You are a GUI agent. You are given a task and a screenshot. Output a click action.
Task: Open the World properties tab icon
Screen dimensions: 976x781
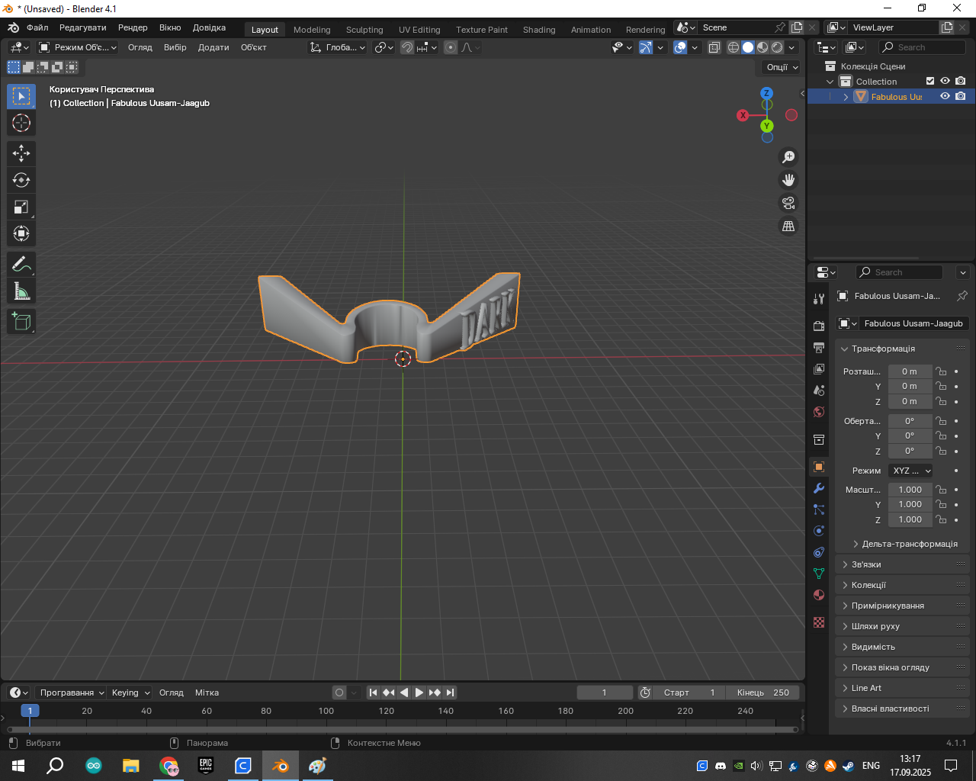tap(819, 412)
